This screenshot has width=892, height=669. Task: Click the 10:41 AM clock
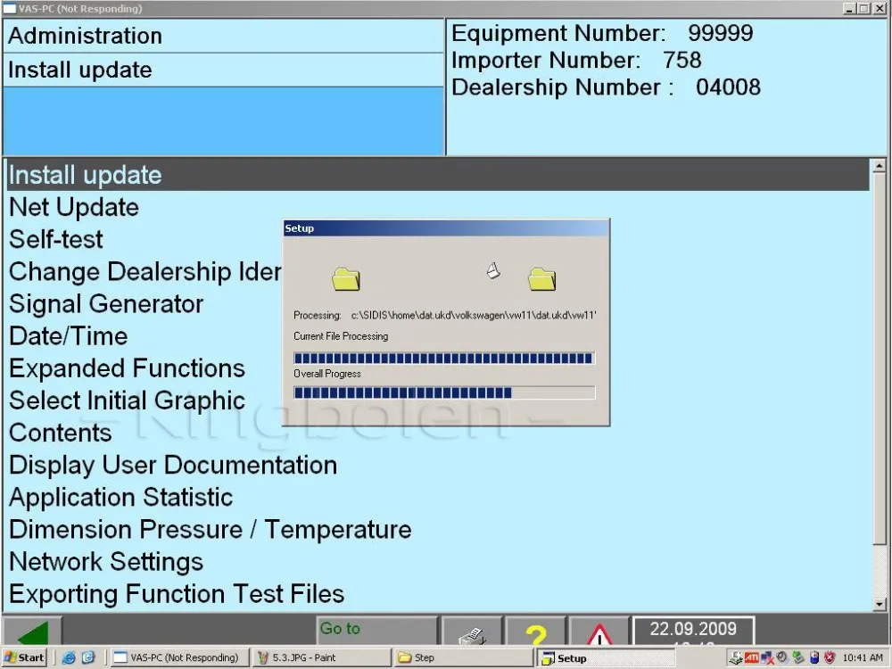(863, 658)
